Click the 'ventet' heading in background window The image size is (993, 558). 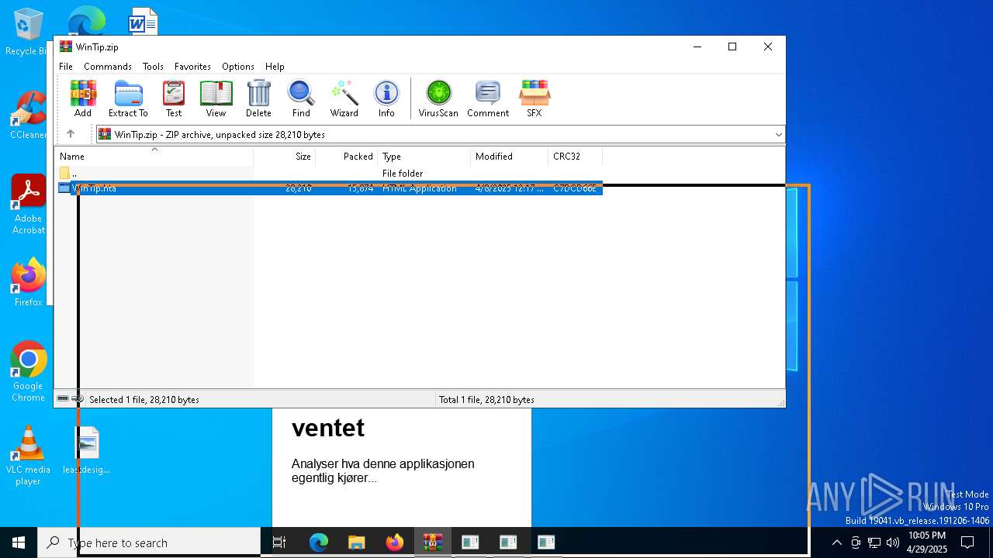[328, 428]
